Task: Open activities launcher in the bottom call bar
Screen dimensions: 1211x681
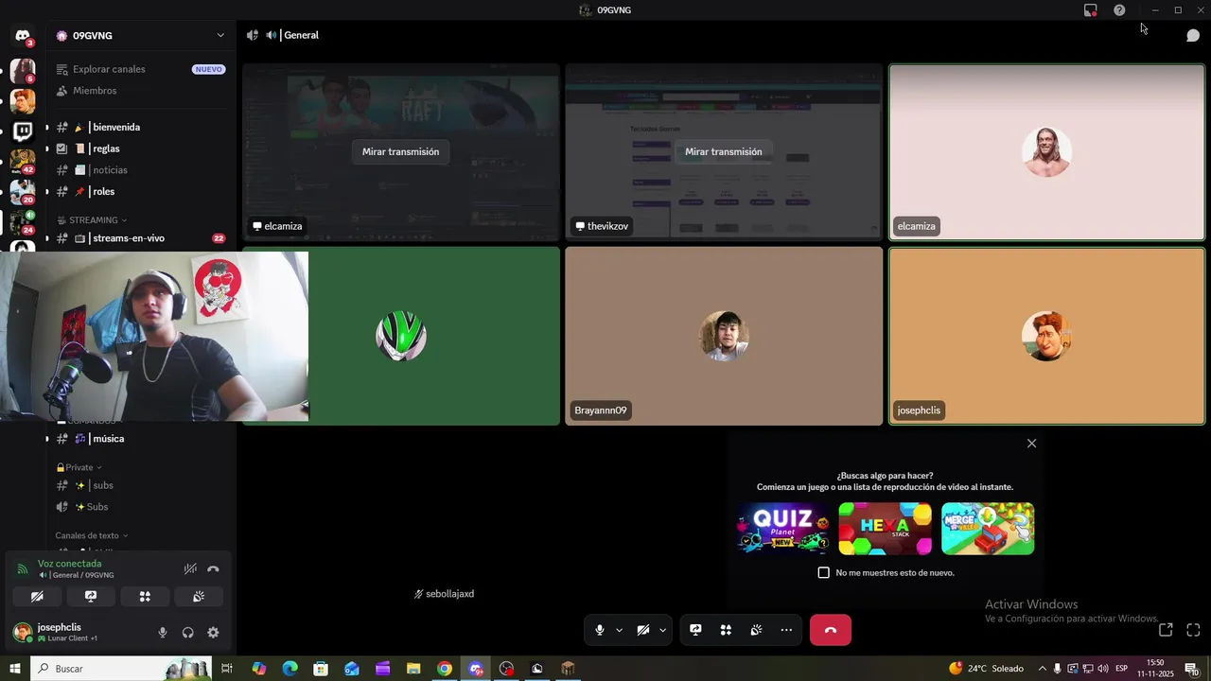Action: (726, 630)
